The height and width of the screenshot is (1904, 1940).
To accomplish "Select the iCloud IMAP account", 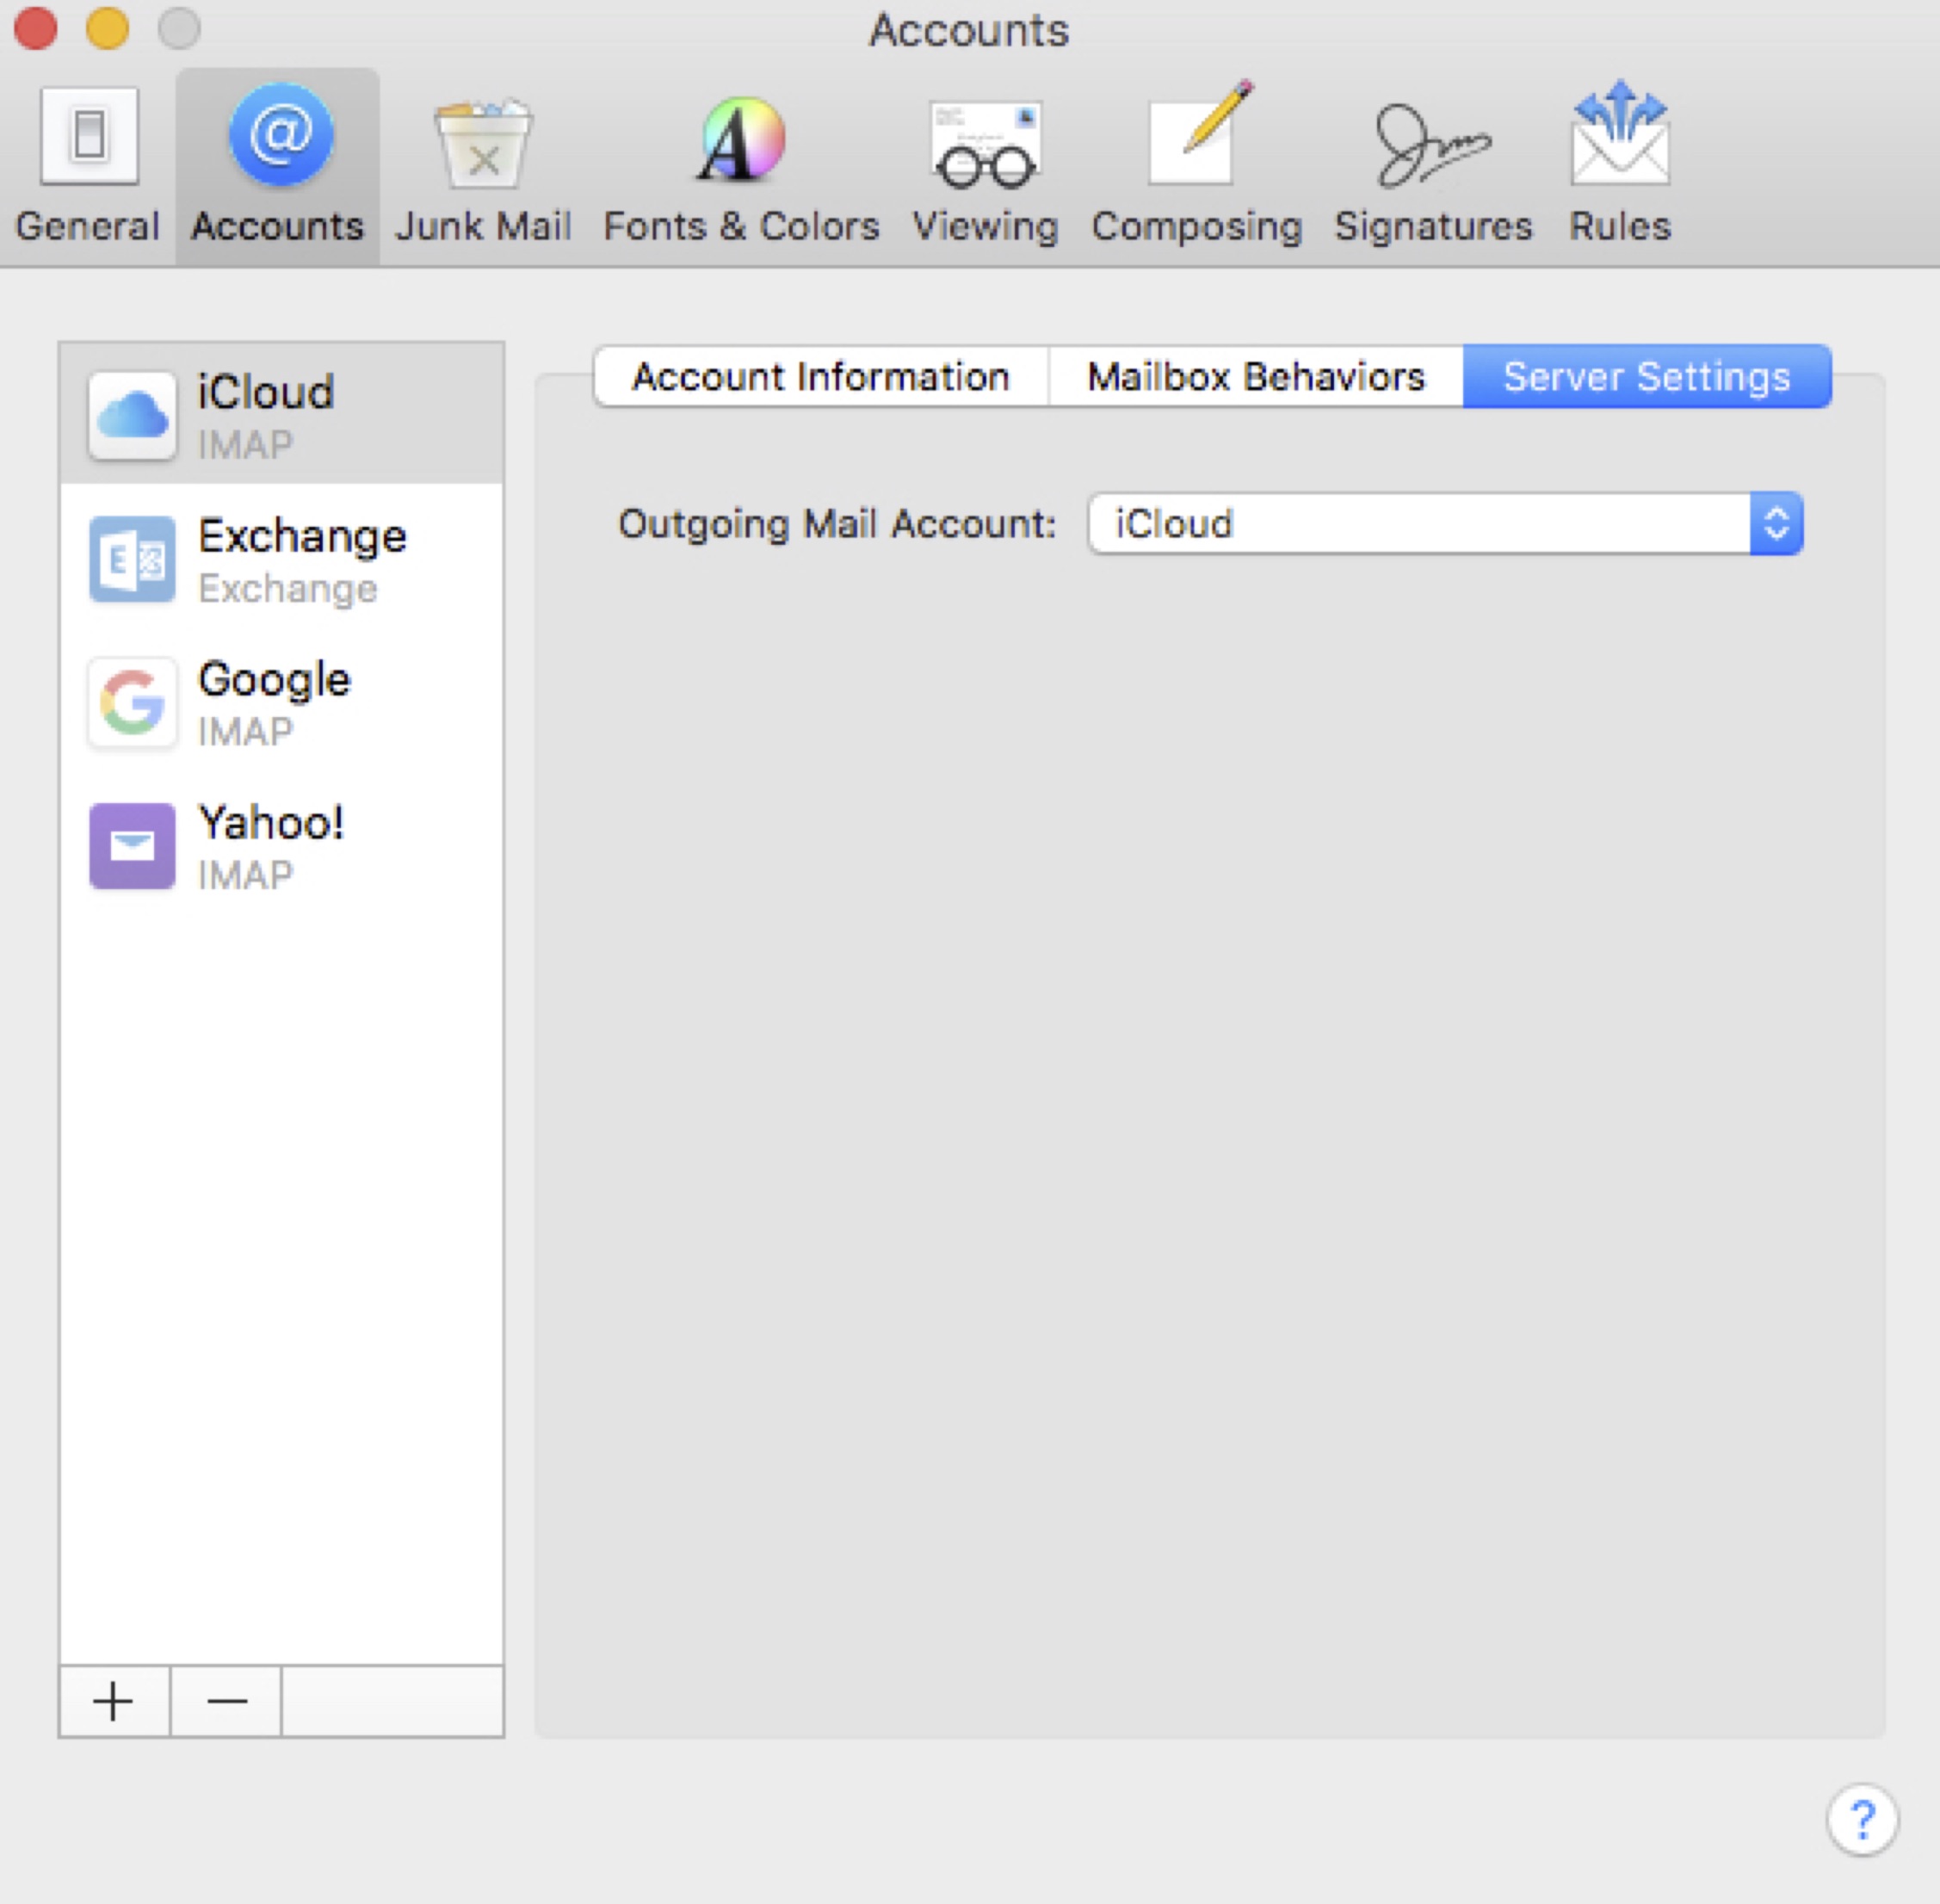I will tap(281, 415).
